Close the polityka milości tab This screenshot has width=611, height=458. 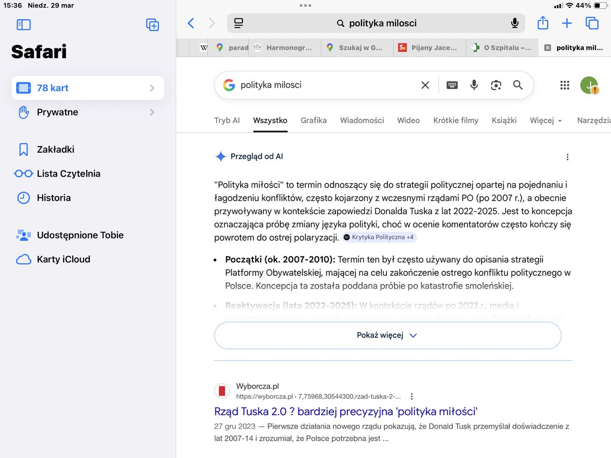(x=547, y=48)
